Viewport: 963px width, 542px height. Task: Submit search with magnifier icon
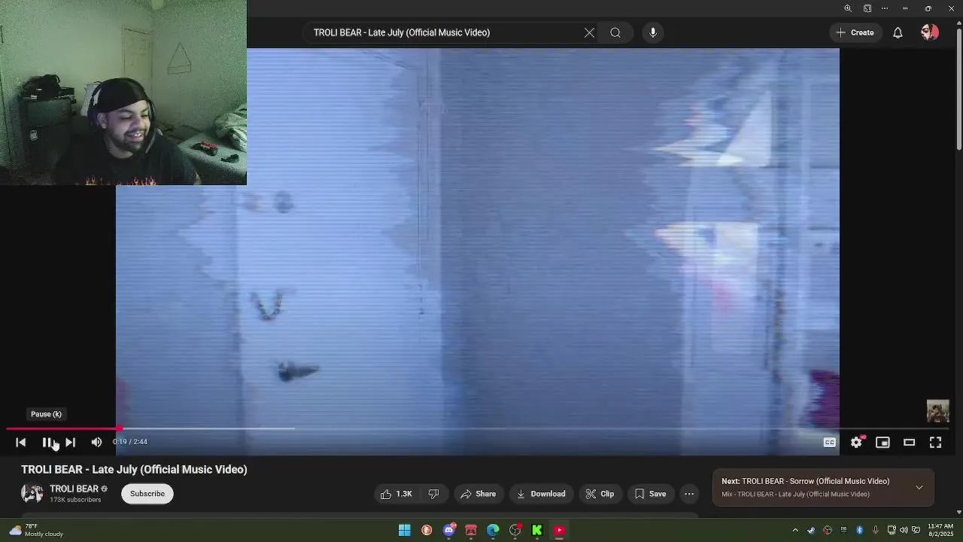(615, 32)
